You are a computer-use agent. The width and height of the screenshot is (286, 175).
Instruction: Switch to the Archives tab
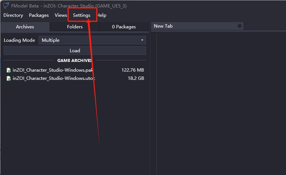click(x=25, y=26)
